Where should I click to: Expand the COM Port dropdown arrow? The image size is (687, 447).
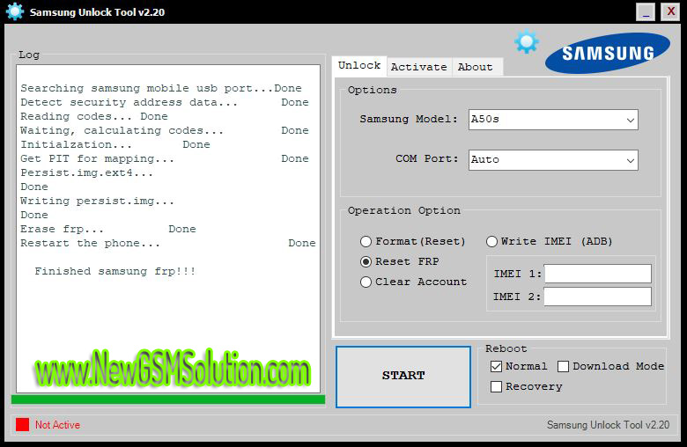(630, 160)
